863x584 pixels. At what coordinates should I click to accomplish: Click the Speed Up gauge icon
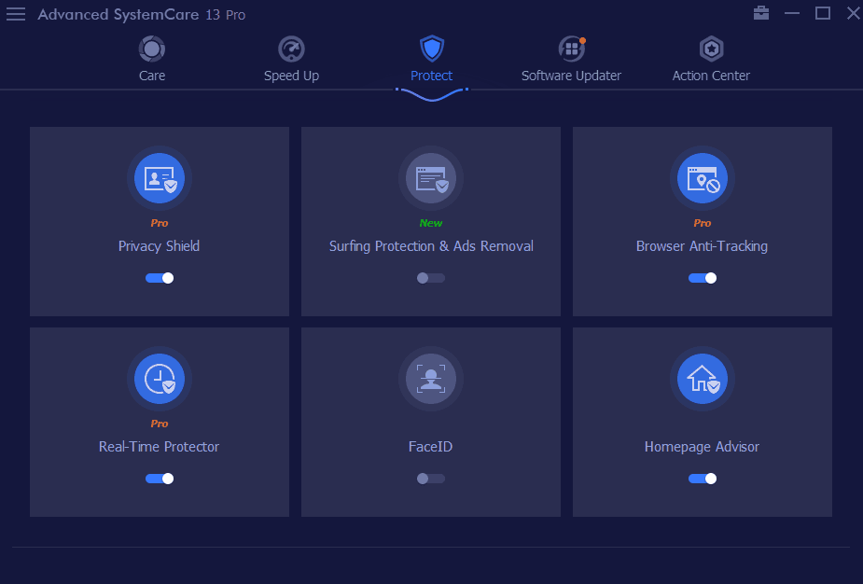[291, 49]
